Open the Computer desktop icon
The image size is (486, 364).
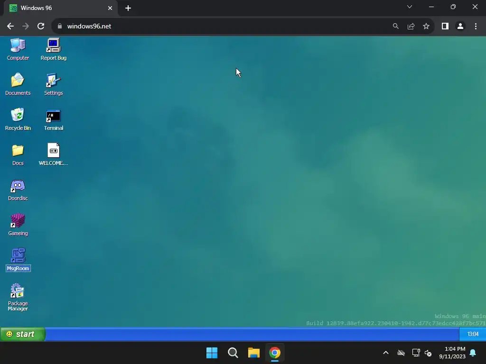point(18,49)
